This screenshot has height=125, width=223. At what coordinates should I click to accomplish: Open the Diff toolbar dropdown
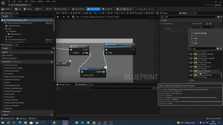(39, 9)
